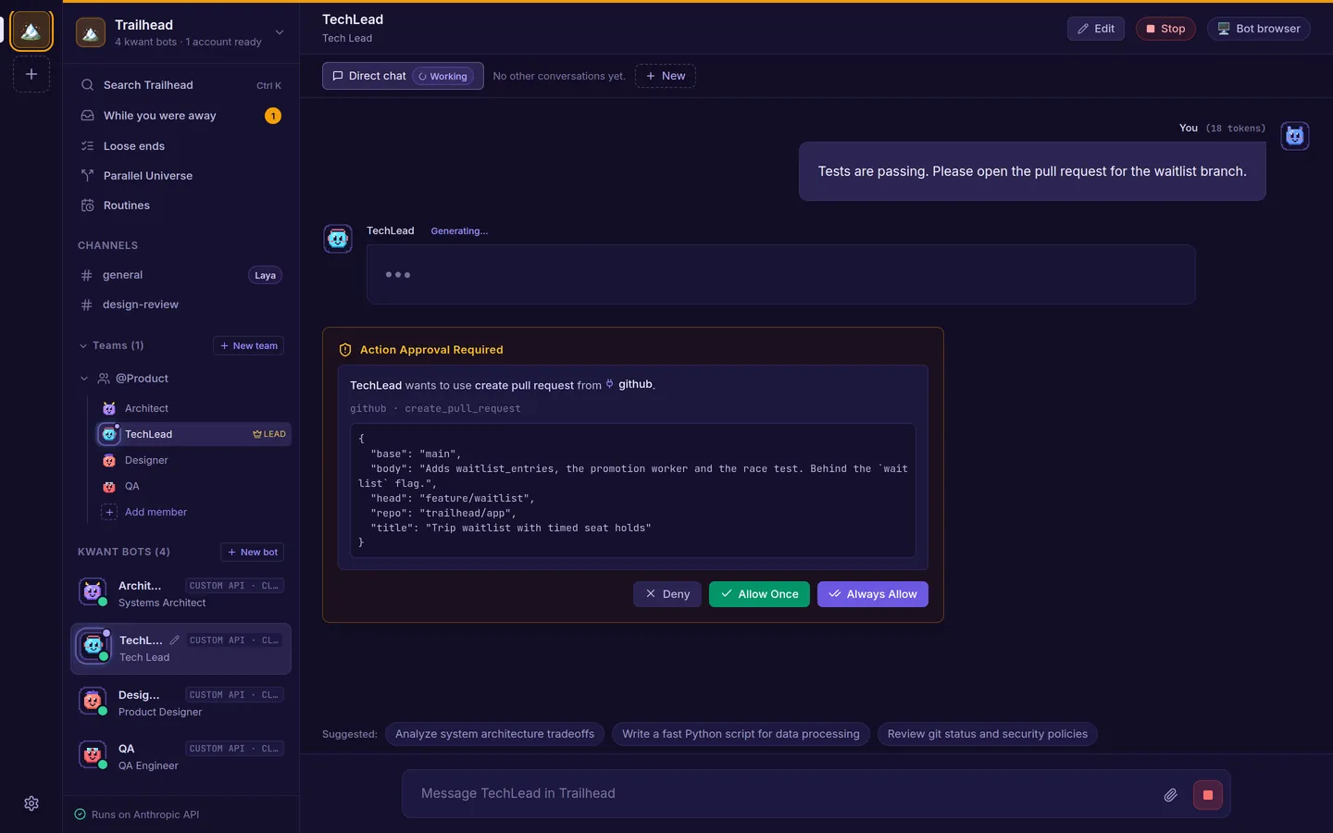
Task: Click the Stop button in header
Action: [x=1165, y=29]
